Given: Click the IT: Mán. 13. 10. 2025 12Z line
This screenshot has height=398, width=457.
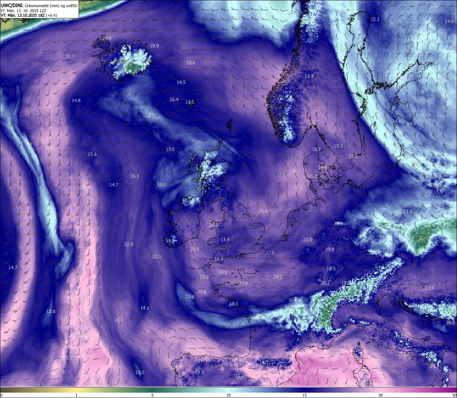Looking at the screenshot, I should pyautogui.click(x=24, y=10).
